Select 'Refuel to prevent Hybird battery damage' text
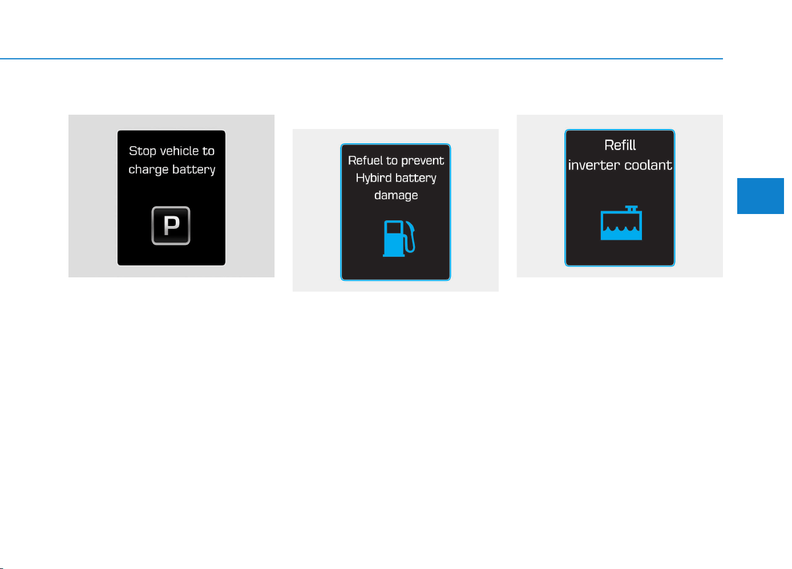The width and height of the screenshot is (792, 569). (x=396, y=178)
